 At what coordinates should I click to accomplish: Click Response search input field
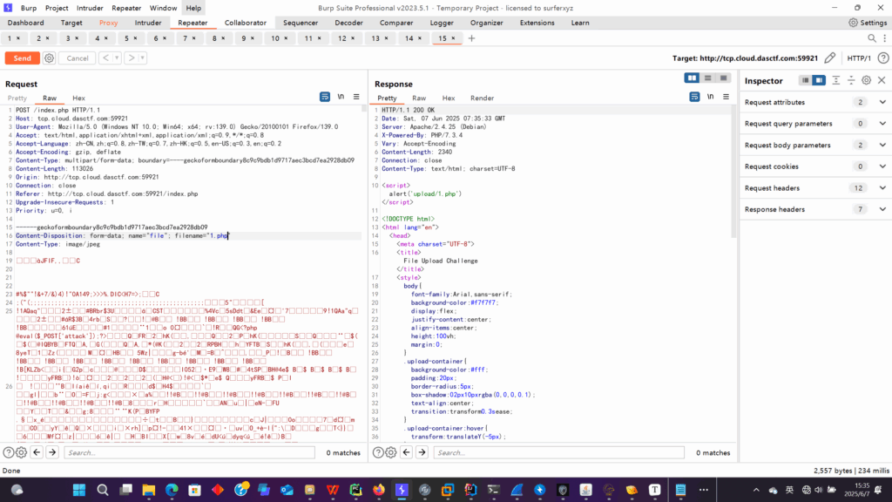click(x=559, y=452)
